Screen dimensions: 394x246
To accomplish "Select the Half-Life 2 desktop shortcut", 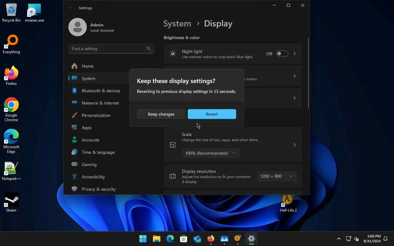I will click(x=288, y=203).
